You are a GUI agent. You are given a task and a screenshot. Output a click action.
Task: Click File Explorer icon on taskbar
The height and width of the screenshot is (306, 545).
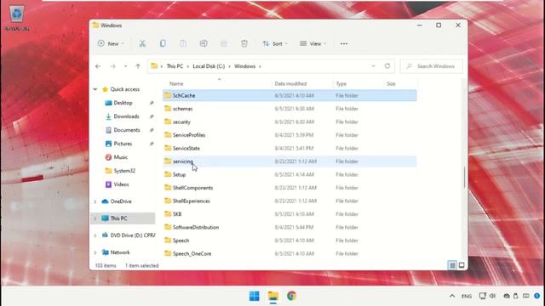[x=273, y=296]
